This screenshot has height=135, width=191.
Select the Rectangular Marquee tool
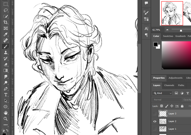(x=6, y=4)
